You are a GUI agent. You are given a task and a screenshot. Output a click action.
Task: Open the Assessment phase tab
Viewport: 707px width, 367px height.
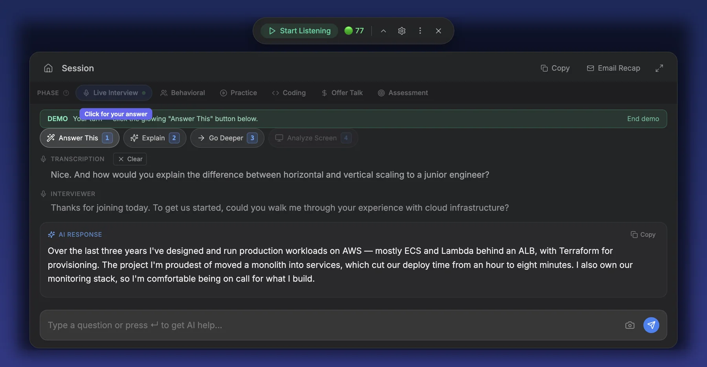point(403,93)
